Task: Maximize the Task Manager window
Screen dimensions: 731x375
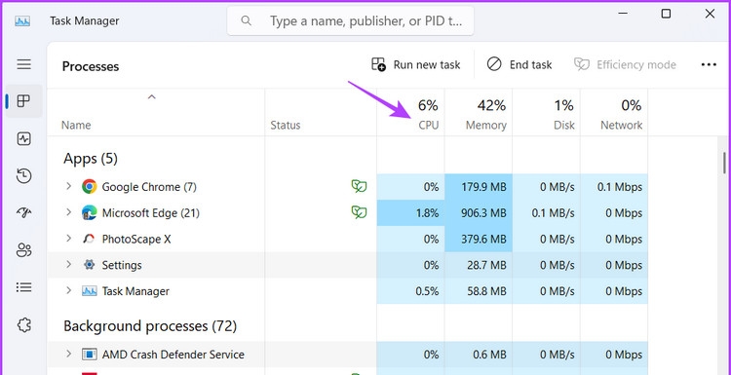Action: click(x=667, y=14)
